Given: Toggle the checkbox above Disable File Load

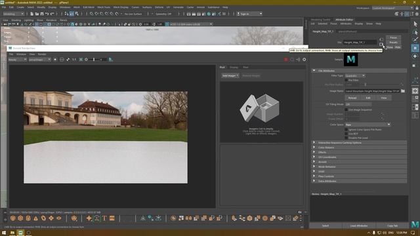Looking at the screenshot, I should pos(346,134).
